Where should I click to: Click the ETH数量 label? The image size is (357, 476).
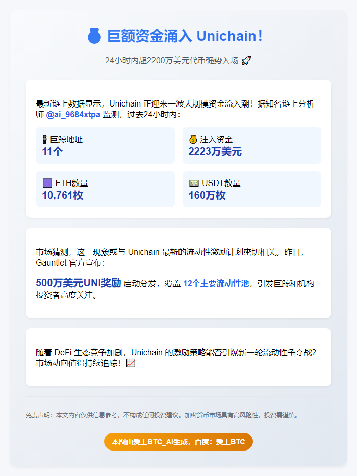[x=72, y=183]
